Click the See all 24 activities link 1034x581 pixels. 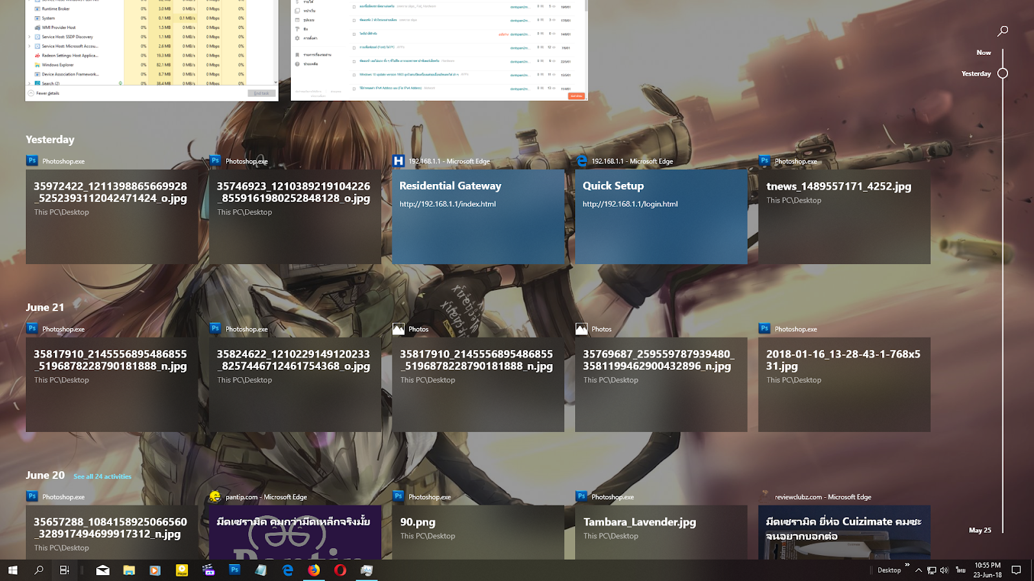pos(102,476)
